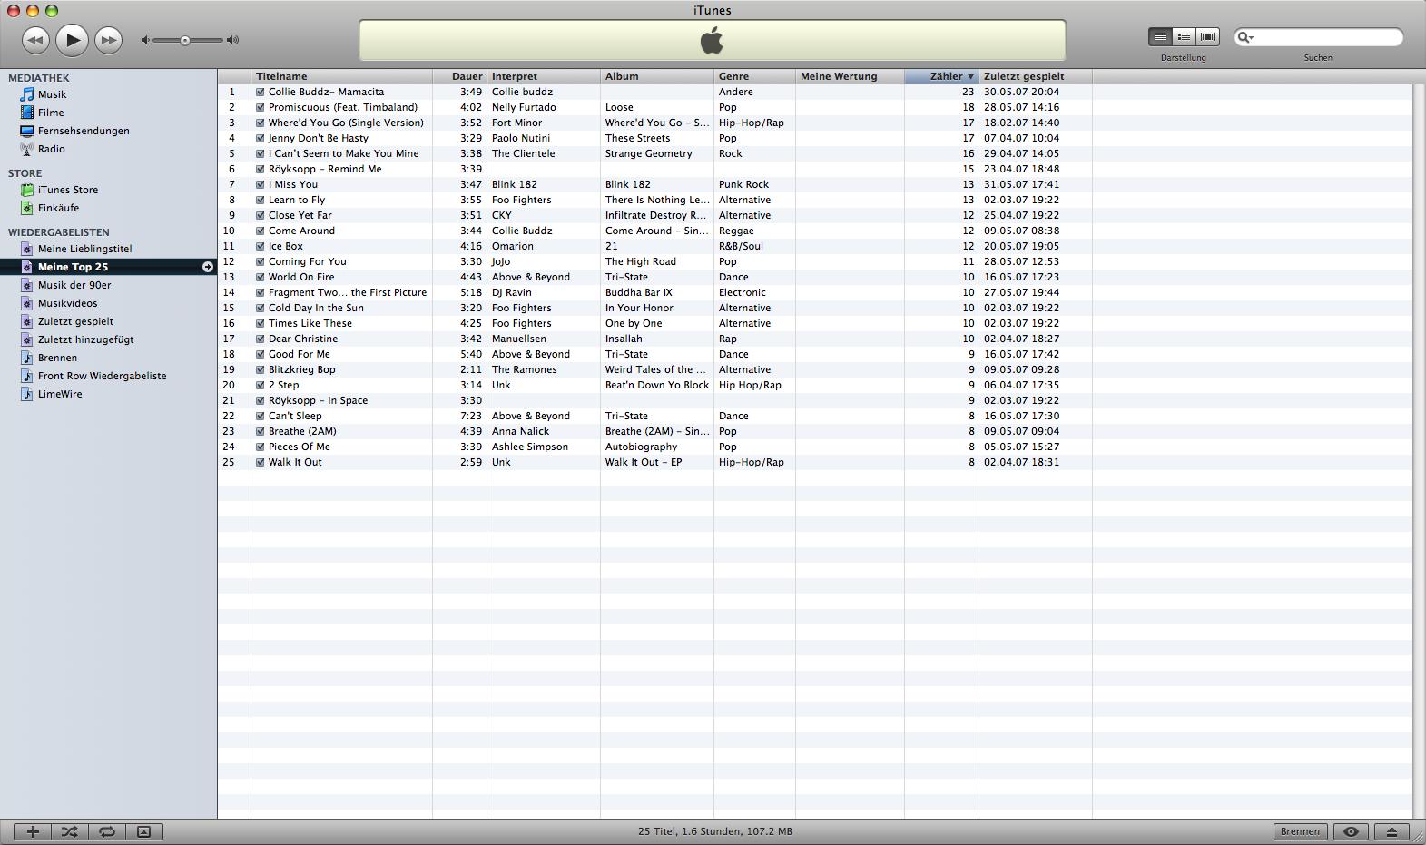Click the previous track rewind button
The image size is (1426, 845).
pos(35,40)
